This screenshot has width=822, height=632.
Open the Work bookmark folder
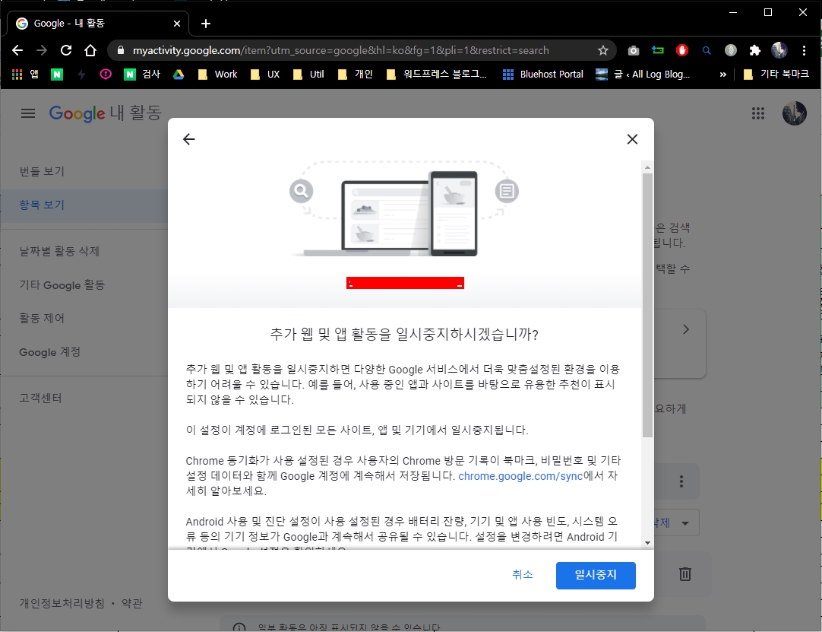point(218,75)
